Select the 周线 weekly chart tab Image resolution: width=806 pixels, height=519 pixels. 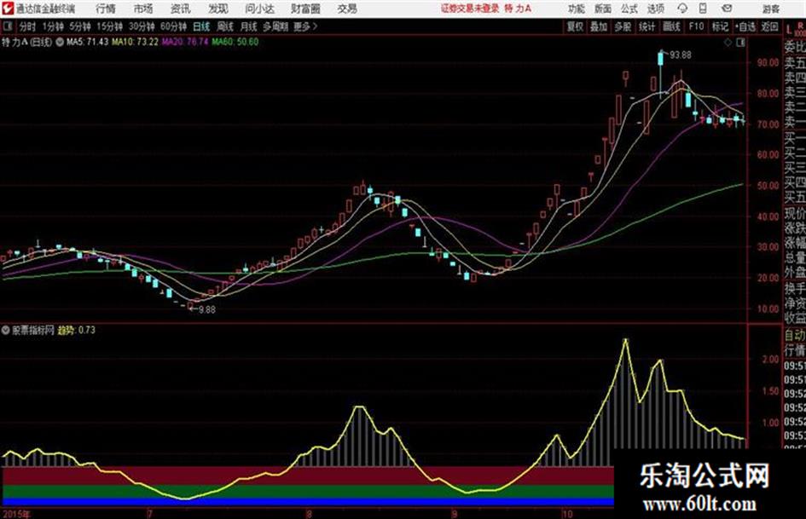(x=225, y=26)
